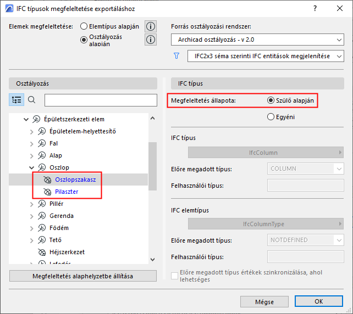The image size is (353, 314).
Task: Click the blue filter funnel icon
Action: point(176,56)
